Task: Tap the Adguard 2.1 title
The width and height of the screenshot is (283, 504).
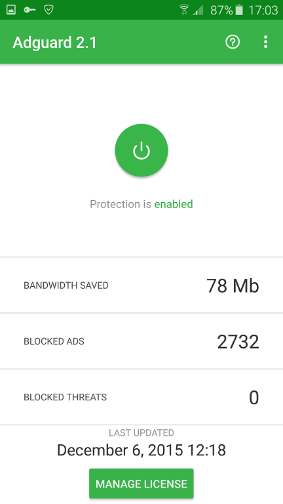Action: tap(54, 43)
